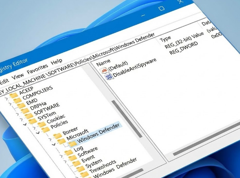Viewport: 240px width, 178px height.
Task: Sort values by the Type column
Action: point(165,39)
